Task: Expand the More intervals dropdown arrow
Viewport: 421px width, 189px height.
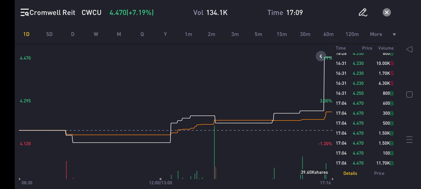Action: point(394,34)
